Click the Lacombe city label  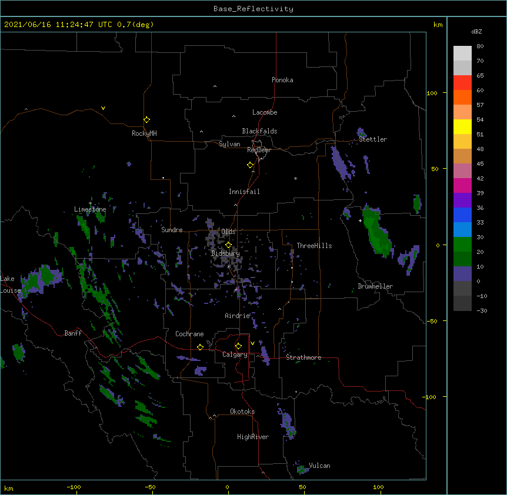265,112
